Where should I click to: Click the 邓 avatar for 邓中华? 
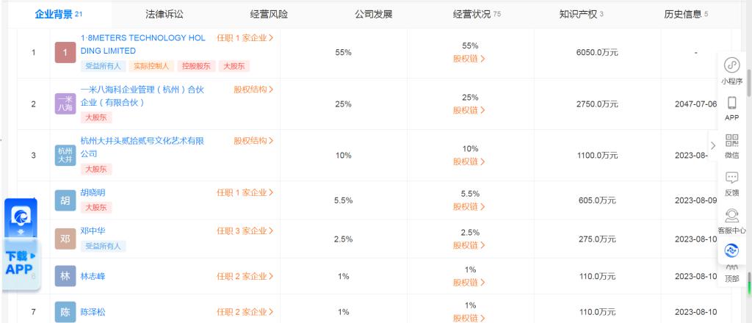65,238
